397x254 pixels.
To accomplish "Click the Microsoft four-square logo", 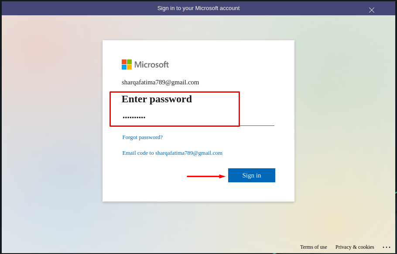I will pyautogui.click(x=127, y=64).
